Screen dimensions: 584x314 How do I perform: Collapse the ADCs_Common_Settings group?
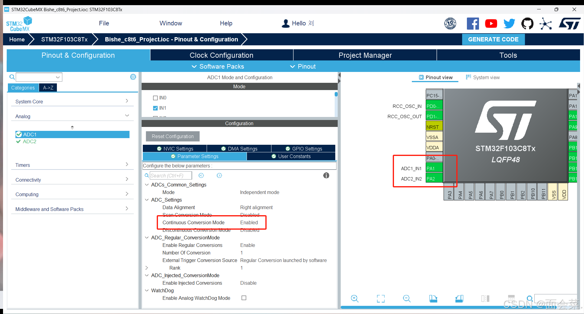click(x=147, y=185)
